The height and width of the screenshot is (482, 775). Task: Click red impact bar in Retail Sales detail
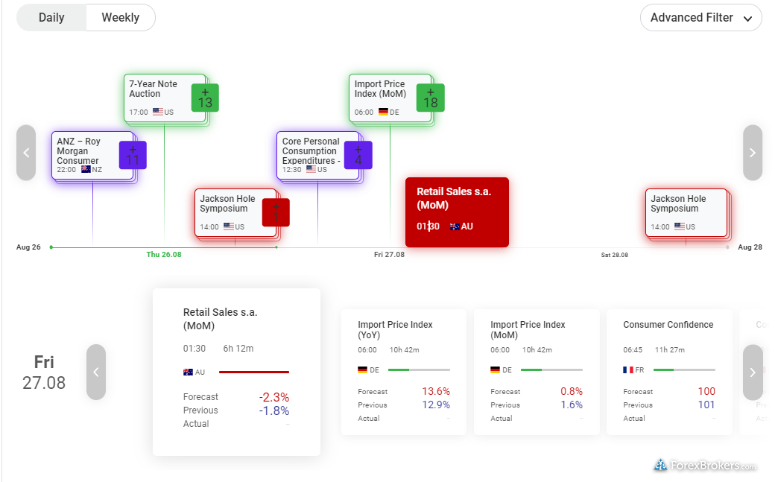point(254,372)
